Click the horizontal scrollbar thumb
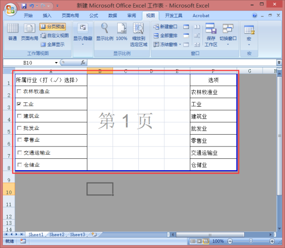This screenshot has height=248, width=285. (210, 235)
